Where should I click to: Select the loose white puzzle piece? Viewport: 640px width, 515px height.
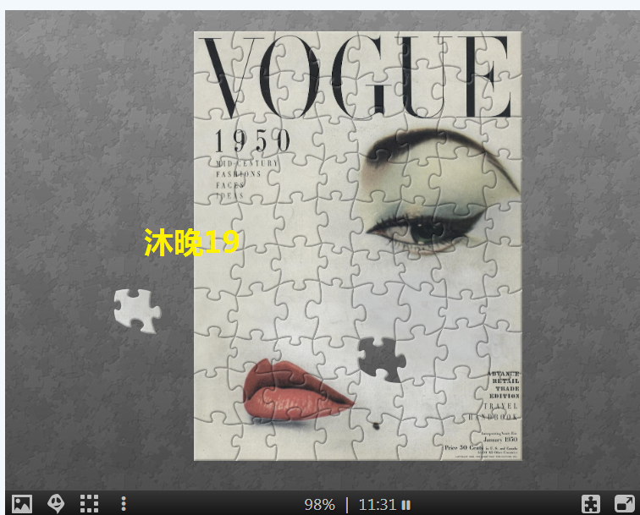tap(137, 310)
